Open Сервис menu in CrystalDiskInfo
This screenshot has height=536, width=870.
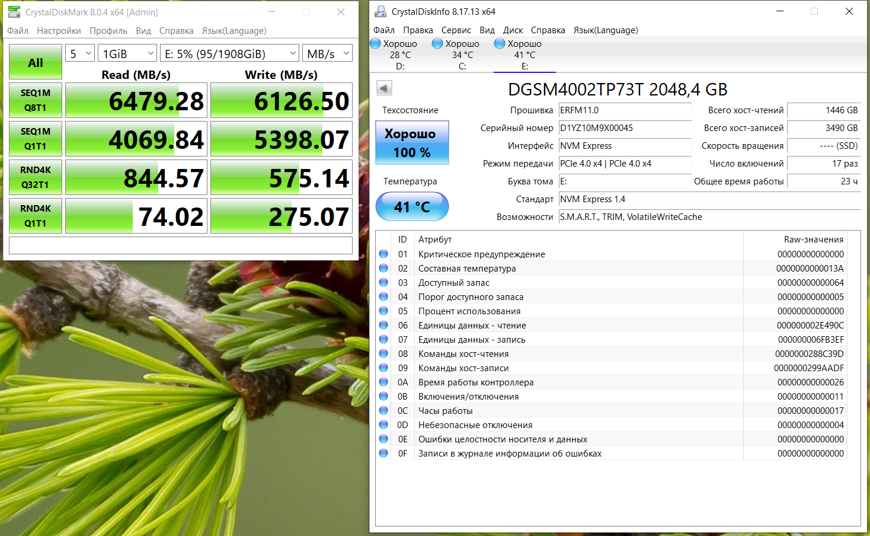456,30
